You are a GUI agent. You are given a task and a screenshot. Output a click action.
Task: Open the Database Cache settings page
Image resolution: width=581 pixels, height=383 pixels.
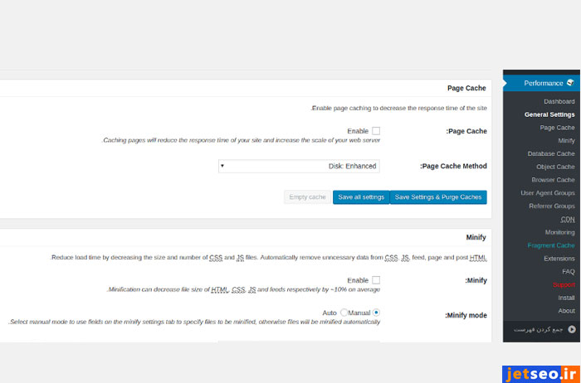(551, 153)
